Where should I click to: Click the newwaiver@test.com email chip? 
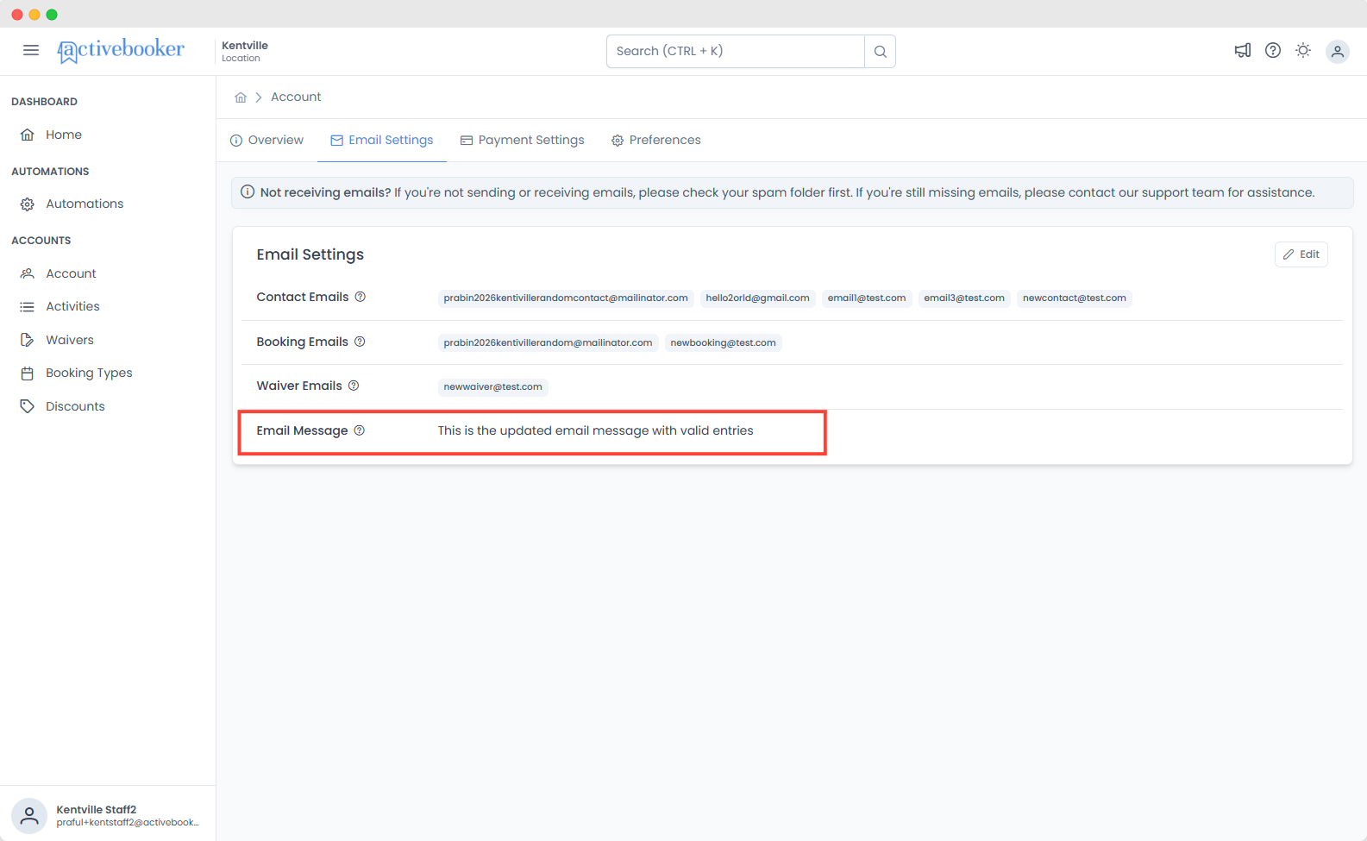coord(492,386)
